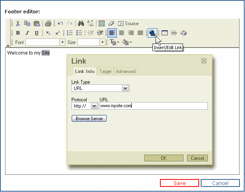This screenshot has width=245, height=192.
Task: Click the Select All icon
Action: 102,24
